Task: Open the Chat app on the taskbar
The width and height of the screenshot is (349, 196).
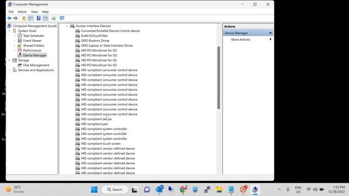Action: coord(147,189)
